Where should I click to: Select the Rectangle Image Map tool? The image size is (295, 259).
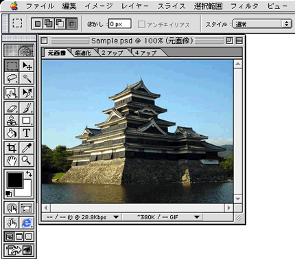pos(12,93)
